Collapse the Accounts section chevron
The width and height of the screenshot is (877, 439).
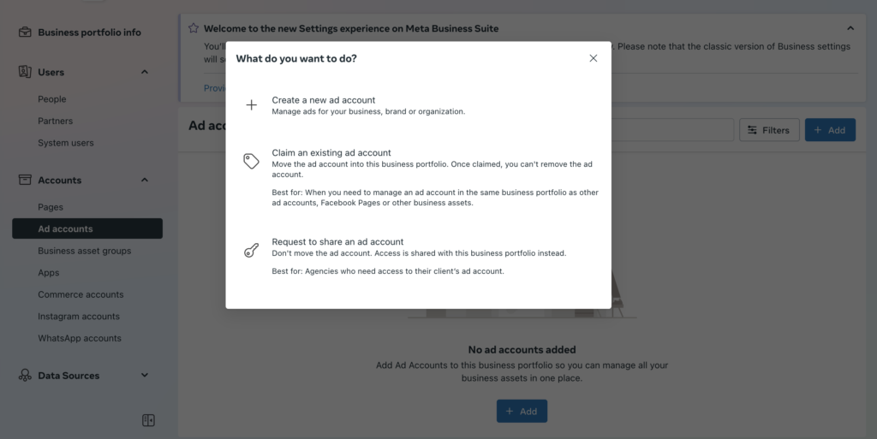[144, 180]
